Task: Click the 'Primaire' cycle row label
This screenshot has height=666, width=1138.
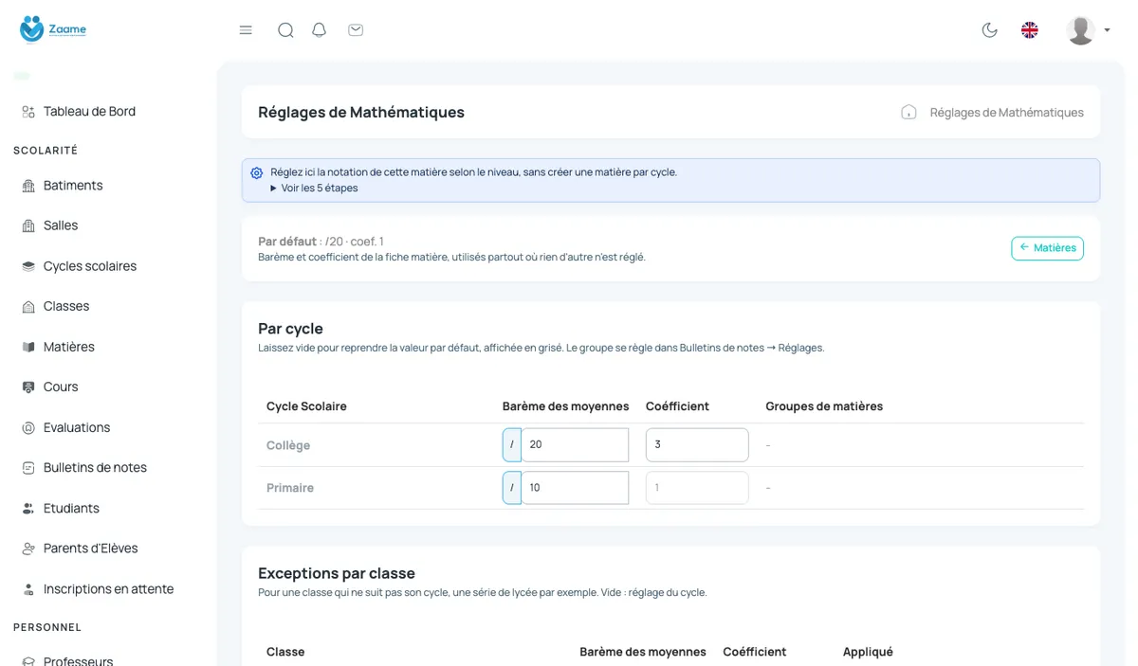Action: [x=290, y=488]
